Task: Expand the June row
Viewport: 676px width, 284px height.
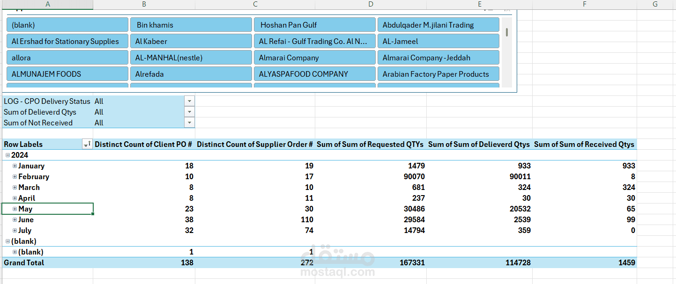Action: [15, 220]
